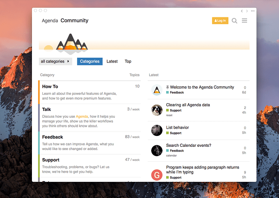Open the Talk category
279x198 pixels.
tap(46, 109)
